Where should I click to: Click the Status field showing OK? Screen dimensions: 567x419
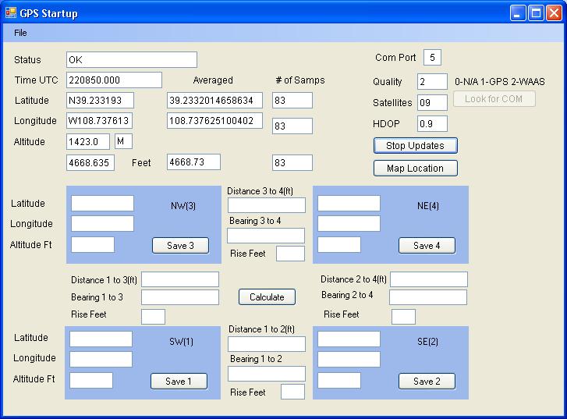click(132, 60)
